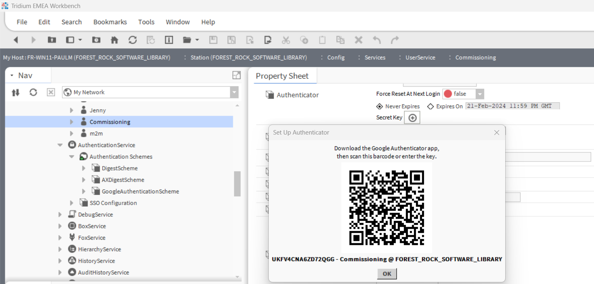Viewport: 594px width, 284px height.
Task: Click the Services breadcrumb
Action: pos(375,58)
